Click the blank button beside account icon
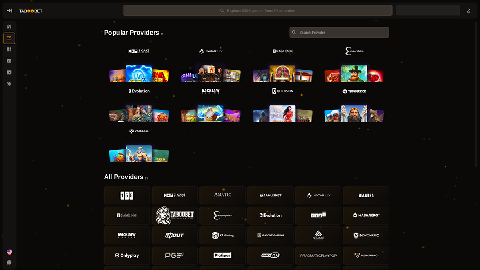The height and width of the screenshot is (270, 480). click(428, 11)
